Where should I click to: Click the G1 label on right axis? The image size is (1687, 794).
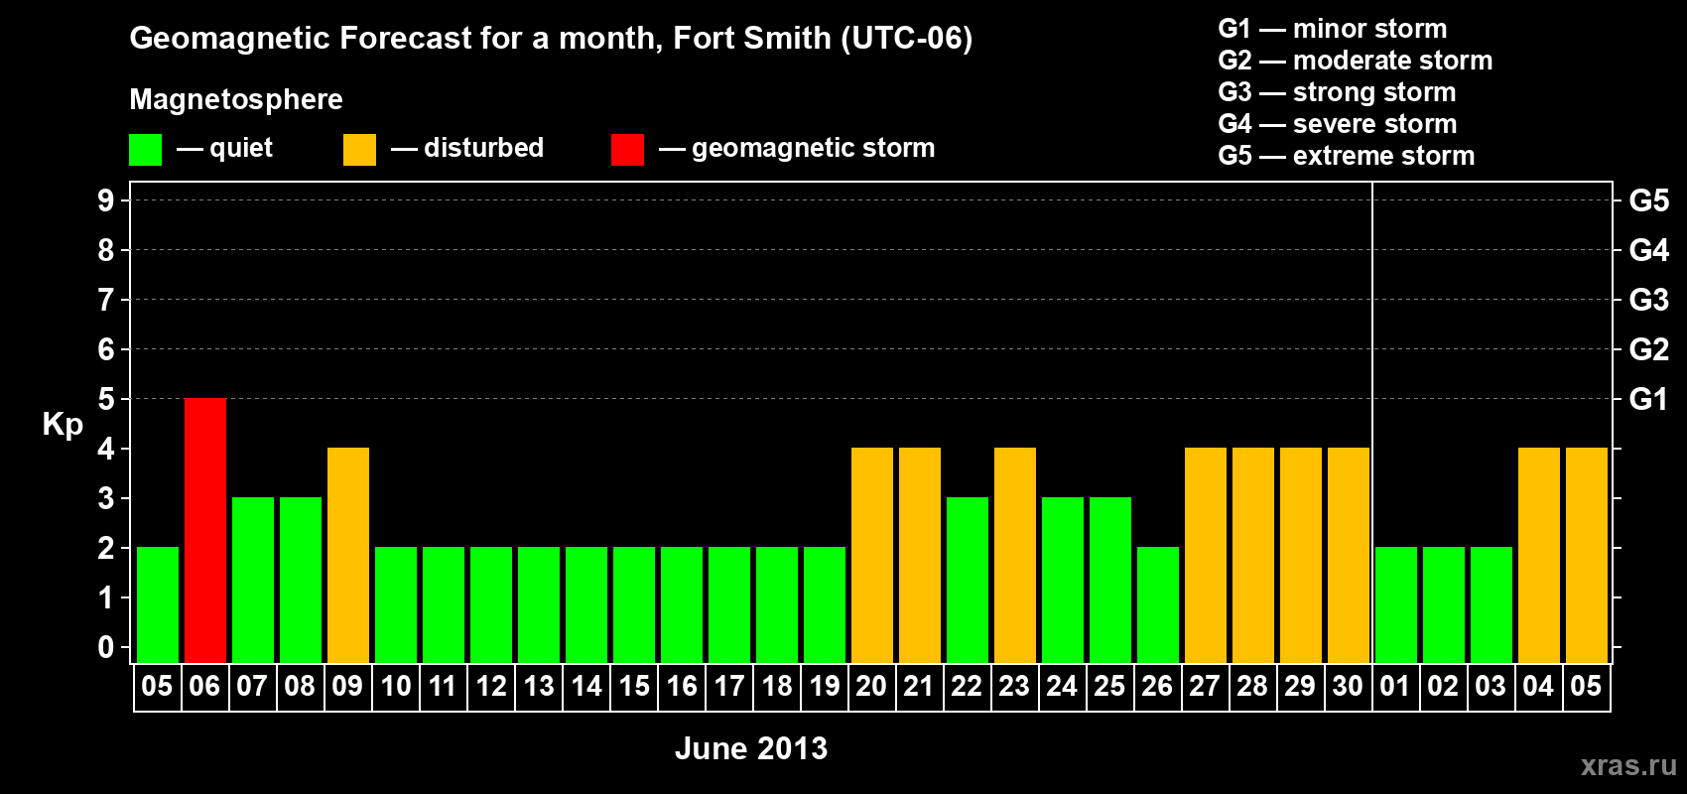(x=1649, y=399)
